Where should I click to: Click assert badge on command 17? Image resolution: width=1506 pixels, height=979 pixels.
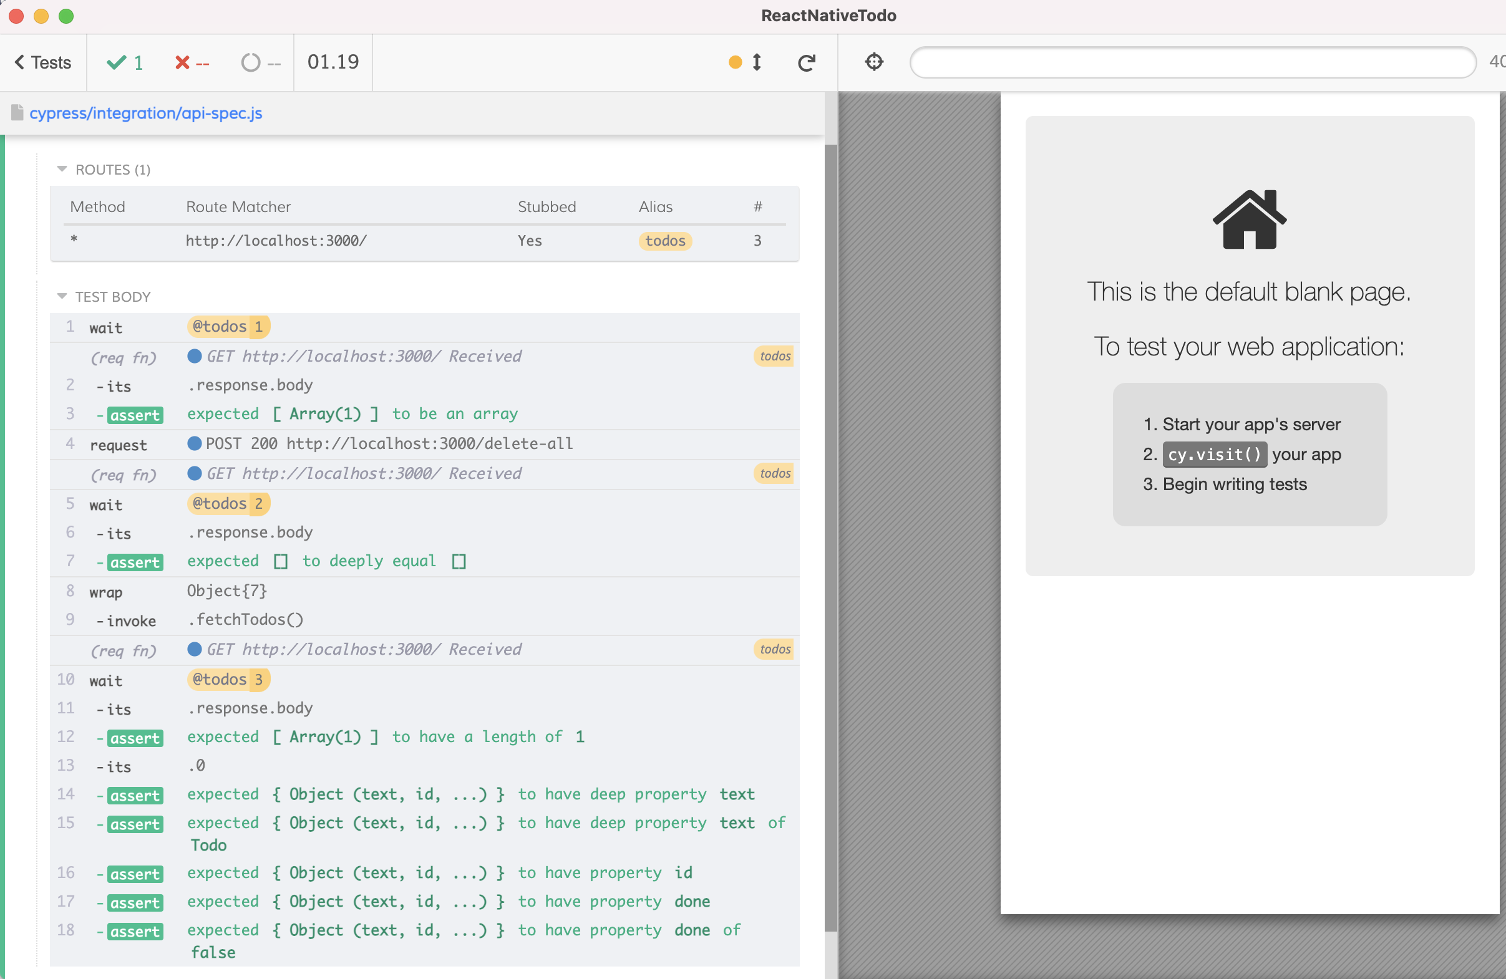tap(135, 902)
